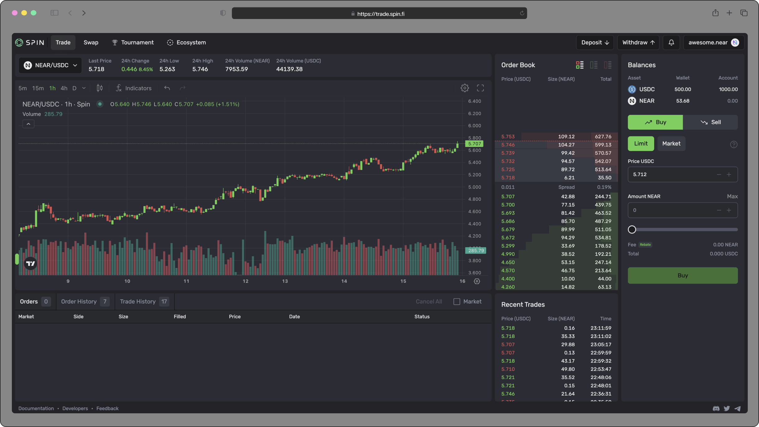Toggle browser sidebar panel
Image resolution: width=759 pixels, height=427 pixels.
[54, 13]
